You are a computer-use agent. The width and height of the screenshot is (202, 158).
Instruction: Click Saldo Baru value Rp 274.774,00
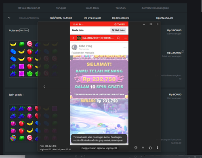[x=92, y=18]
